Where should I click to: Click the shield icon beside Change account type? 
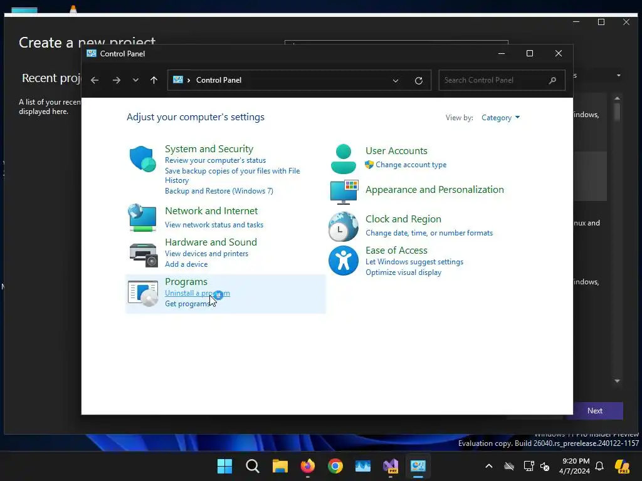pyautogui.click(x=369, y=165)
